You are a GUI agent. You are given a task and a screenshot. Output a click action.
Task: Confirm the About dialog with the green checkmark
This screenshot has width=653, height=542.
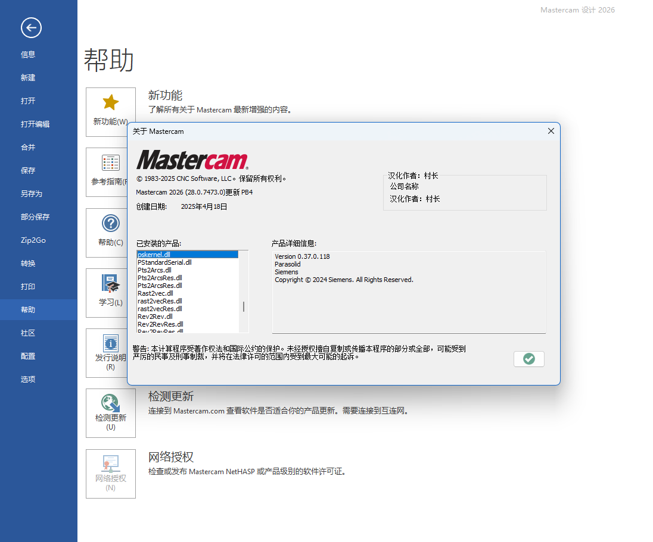529,359
